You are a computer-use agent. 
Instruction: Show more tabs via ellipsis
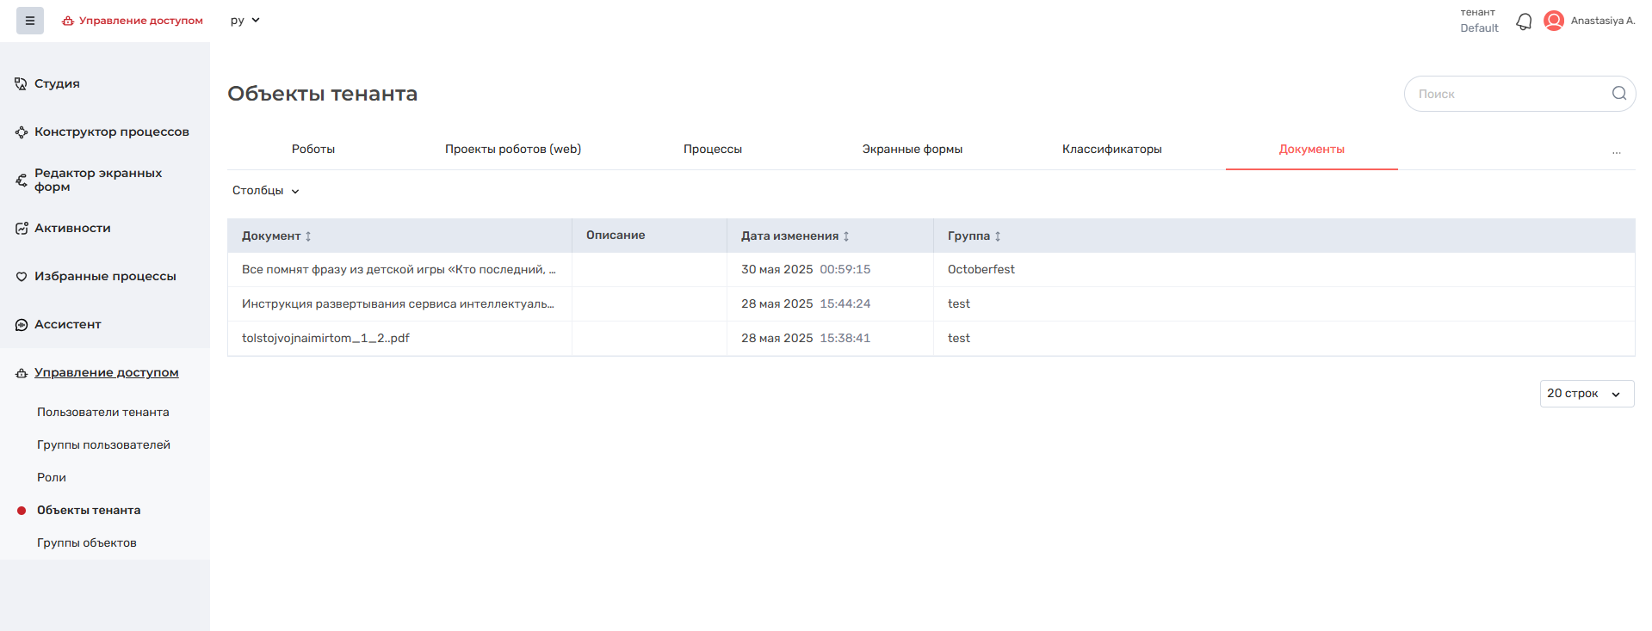coord(1616,150)
